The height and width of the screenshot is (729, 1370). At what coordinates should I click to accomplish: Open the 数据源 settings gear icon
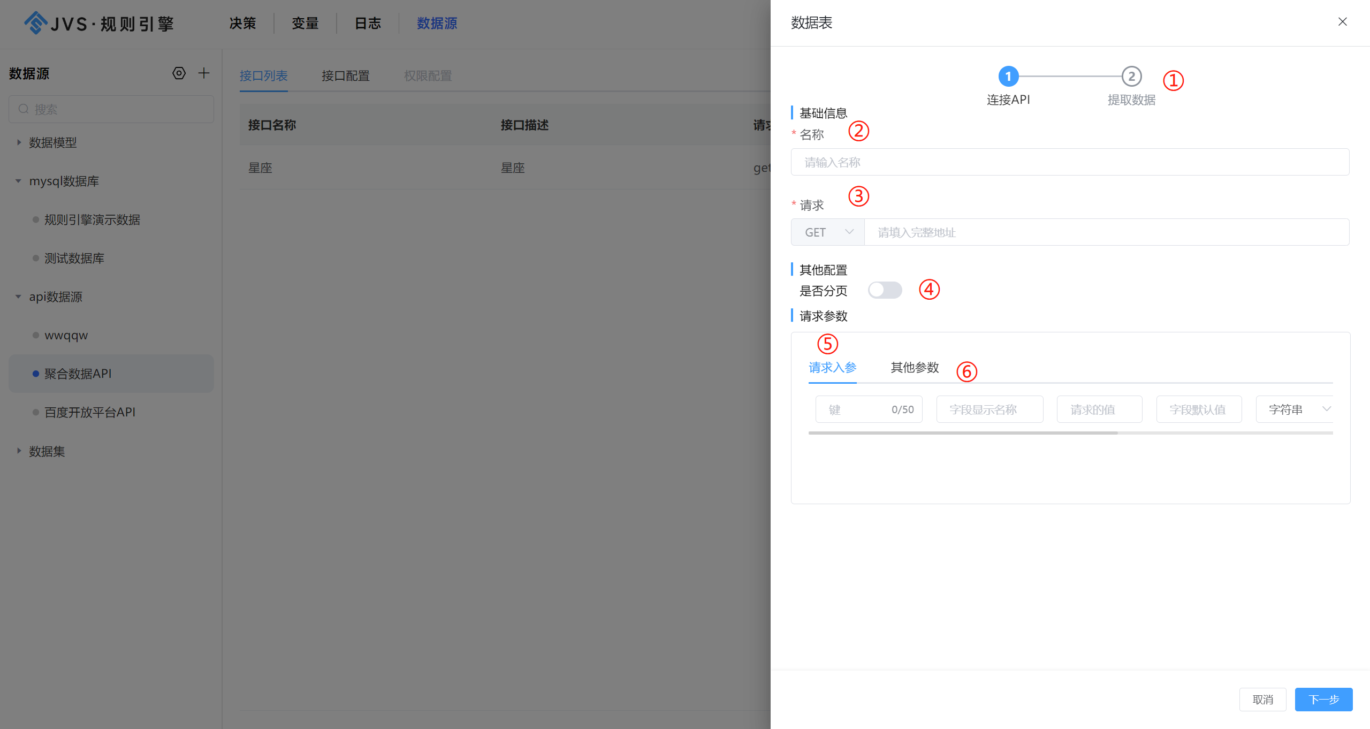click(179, 73)
